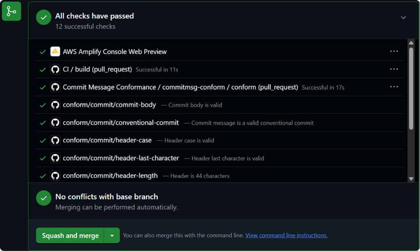Open Commit Message Conformance check details

tap(180, 87)
